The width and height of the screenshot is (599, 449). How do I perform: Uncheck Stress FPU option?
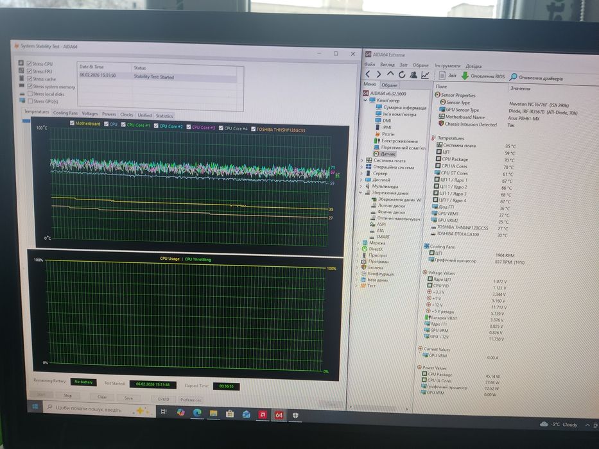click(x=30, y=71)
